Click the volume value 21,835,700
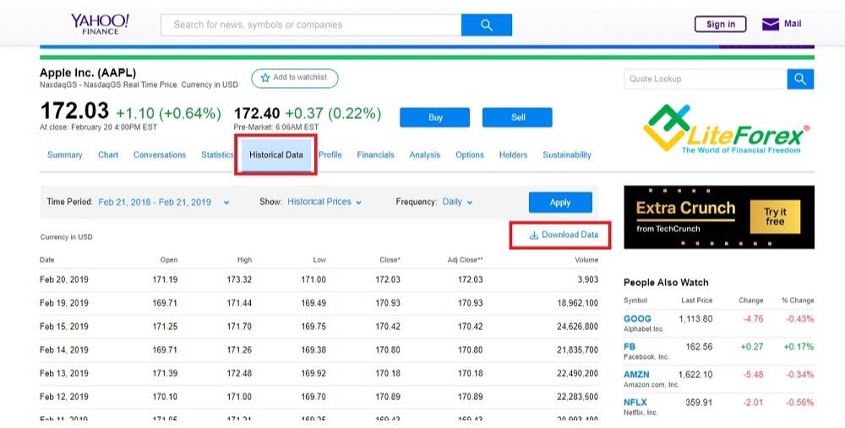 pos(578,350)
